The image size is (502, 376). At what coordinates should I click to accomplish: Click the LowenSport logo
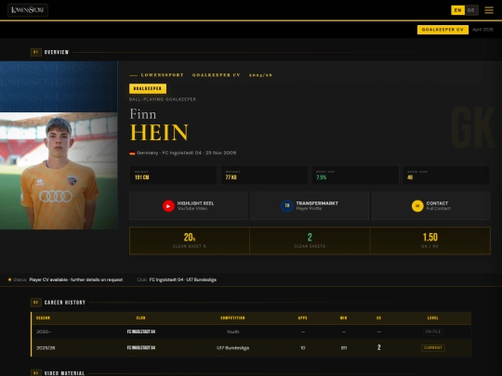(x=28, y=10)
